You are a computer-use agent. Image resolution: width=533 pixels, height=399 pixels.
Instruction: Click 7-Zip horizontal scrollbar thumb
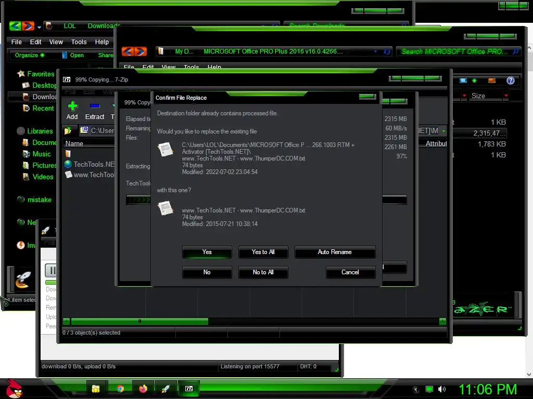(x=139, y=321)
